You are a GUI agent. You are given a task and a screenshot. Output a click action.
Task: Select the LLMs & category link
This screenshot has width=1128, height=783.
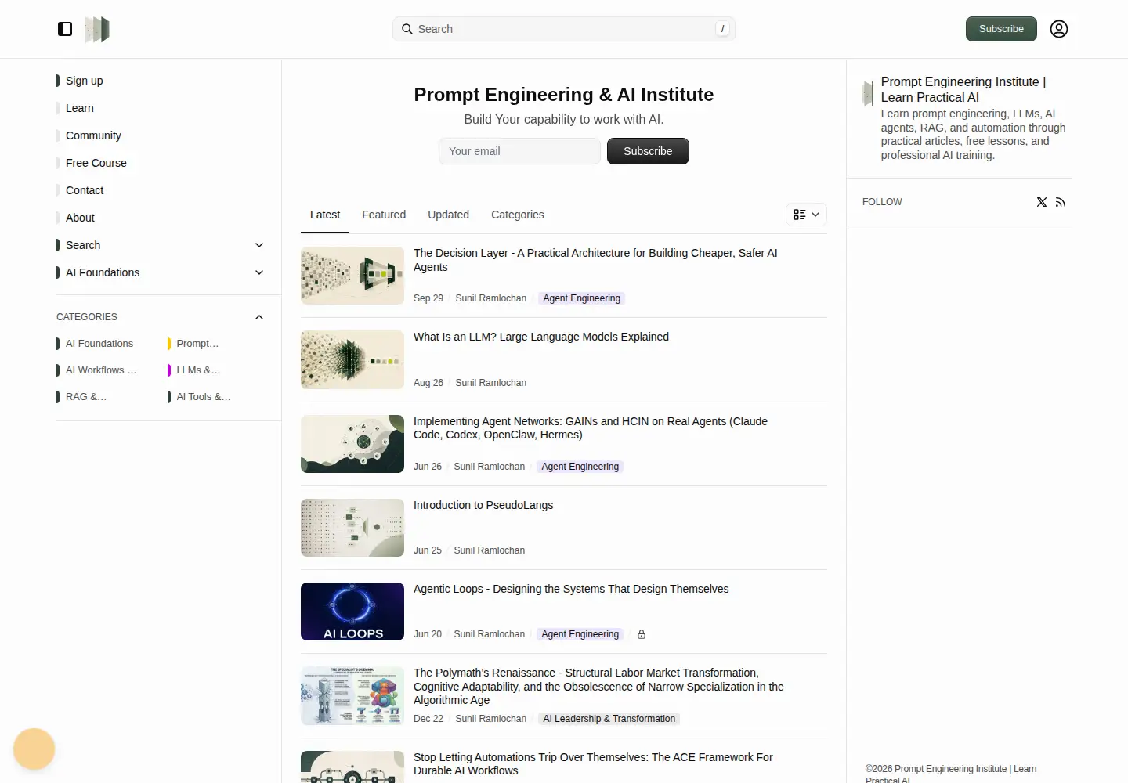click(198, 370)
